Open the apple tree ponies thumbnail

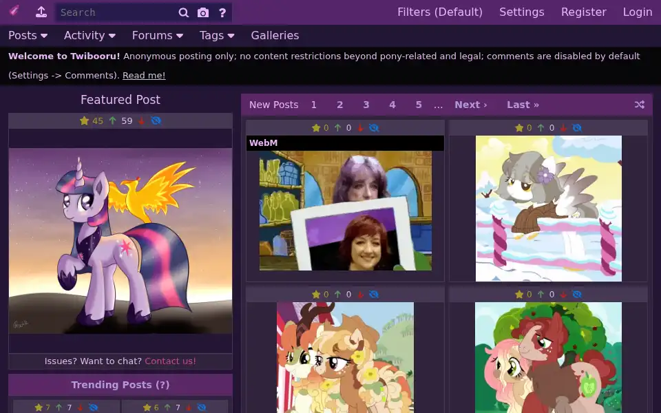coord(549,357)
